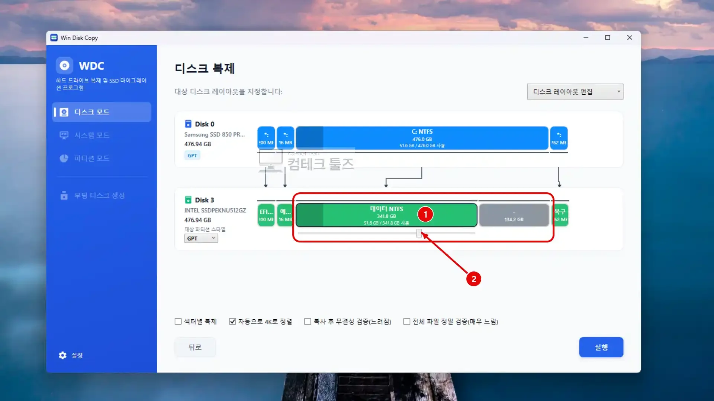This screenshot has height=401, width=714.
Task: Maximize the Win Disk Copy window
Action: click(608, 38)
